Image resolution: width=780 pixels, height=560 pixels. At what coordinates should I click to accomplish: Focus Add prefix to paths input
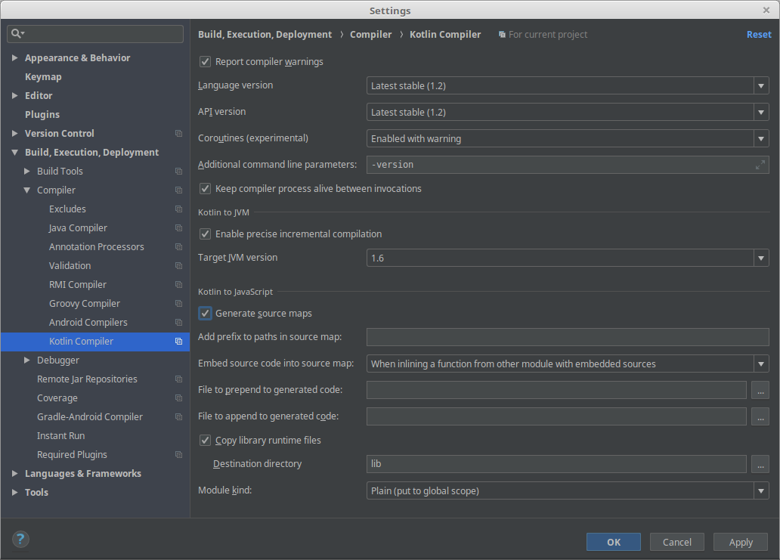pyautogui.click(x=568, y=337)
